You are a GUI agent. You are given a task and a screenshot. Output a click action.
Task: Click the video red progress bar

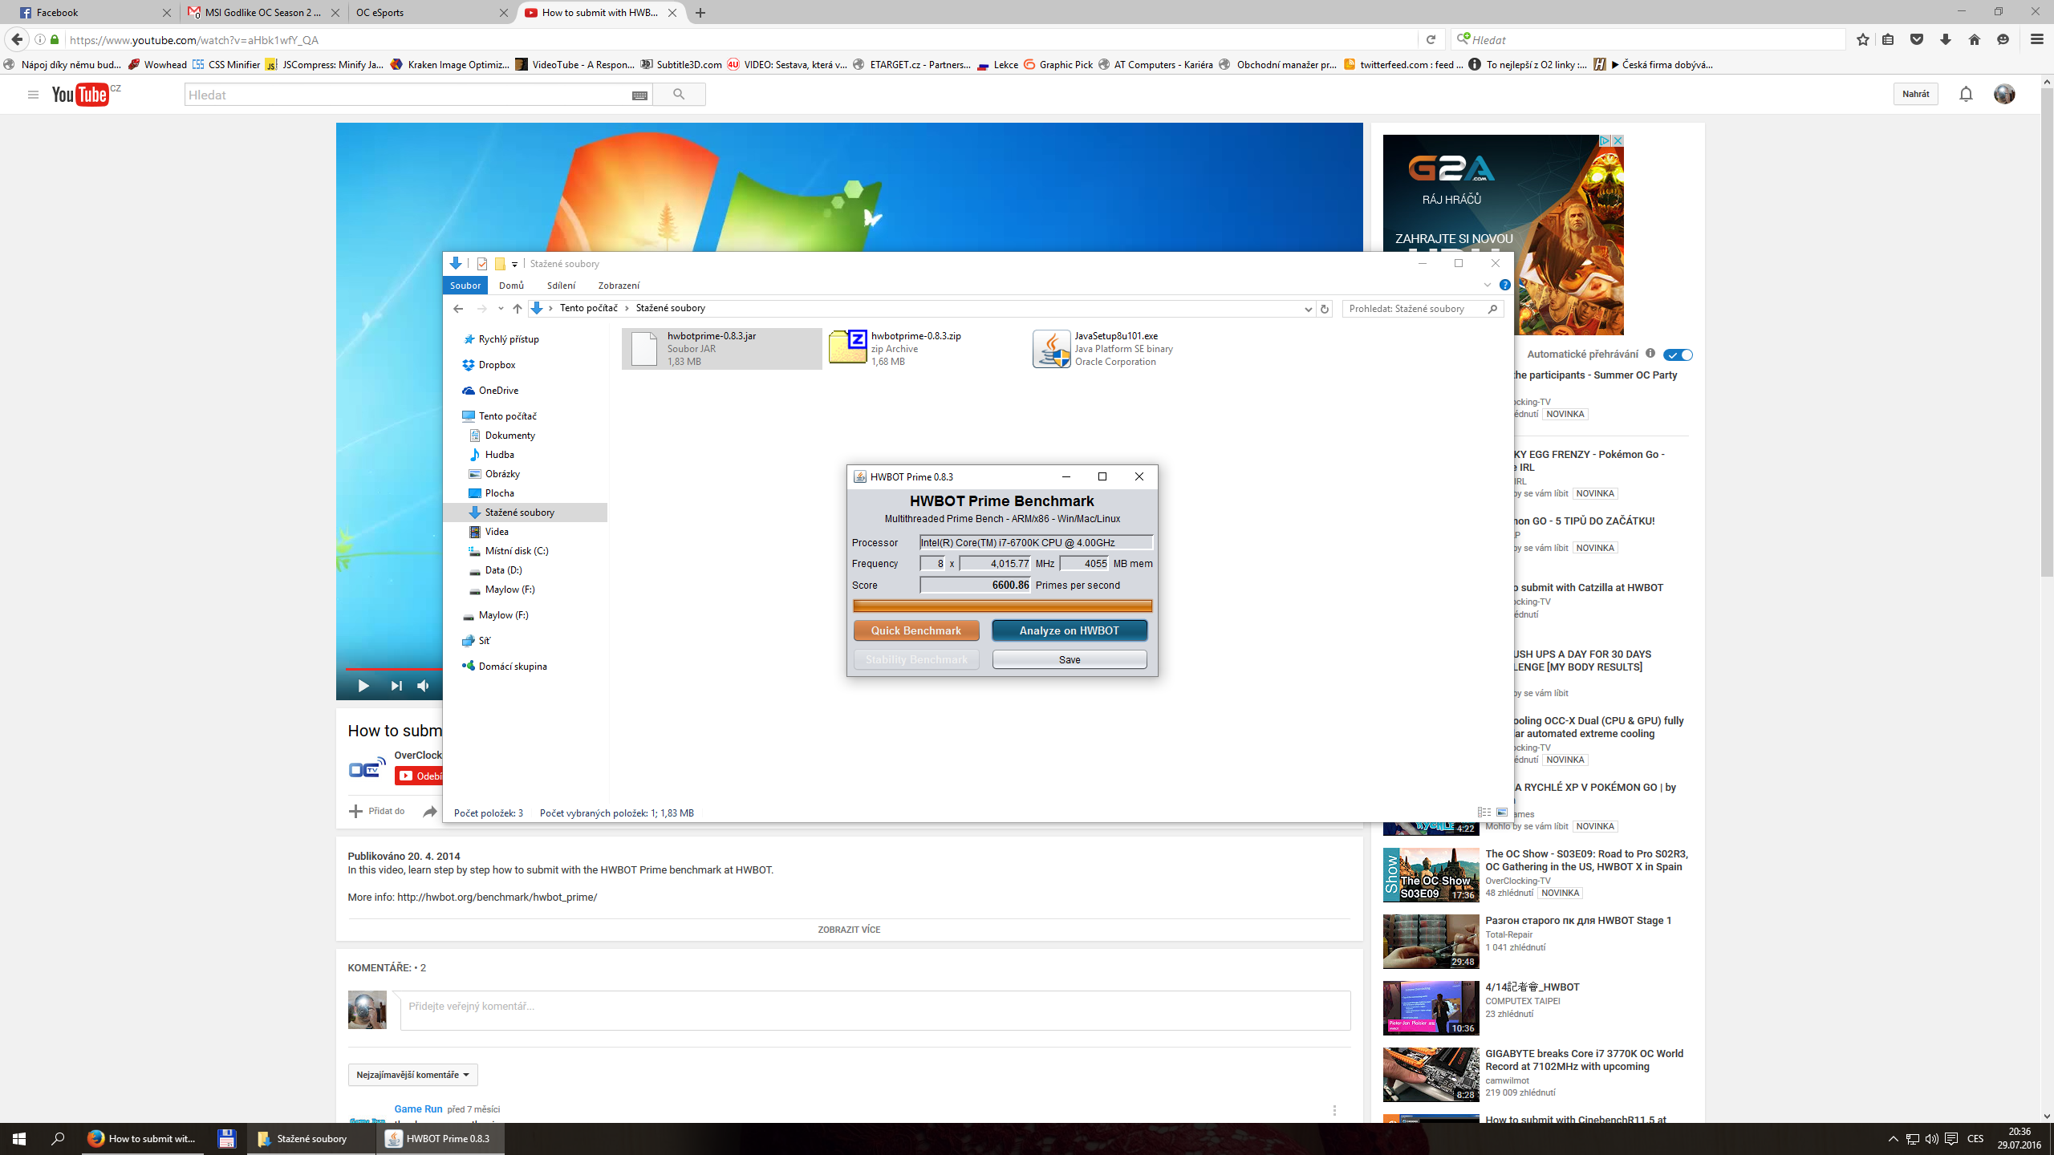click(394, 669)
